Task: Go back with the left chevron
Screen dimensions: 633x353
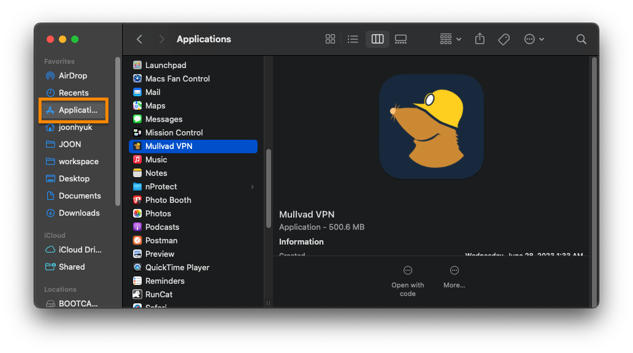Action: pos(139,39)
